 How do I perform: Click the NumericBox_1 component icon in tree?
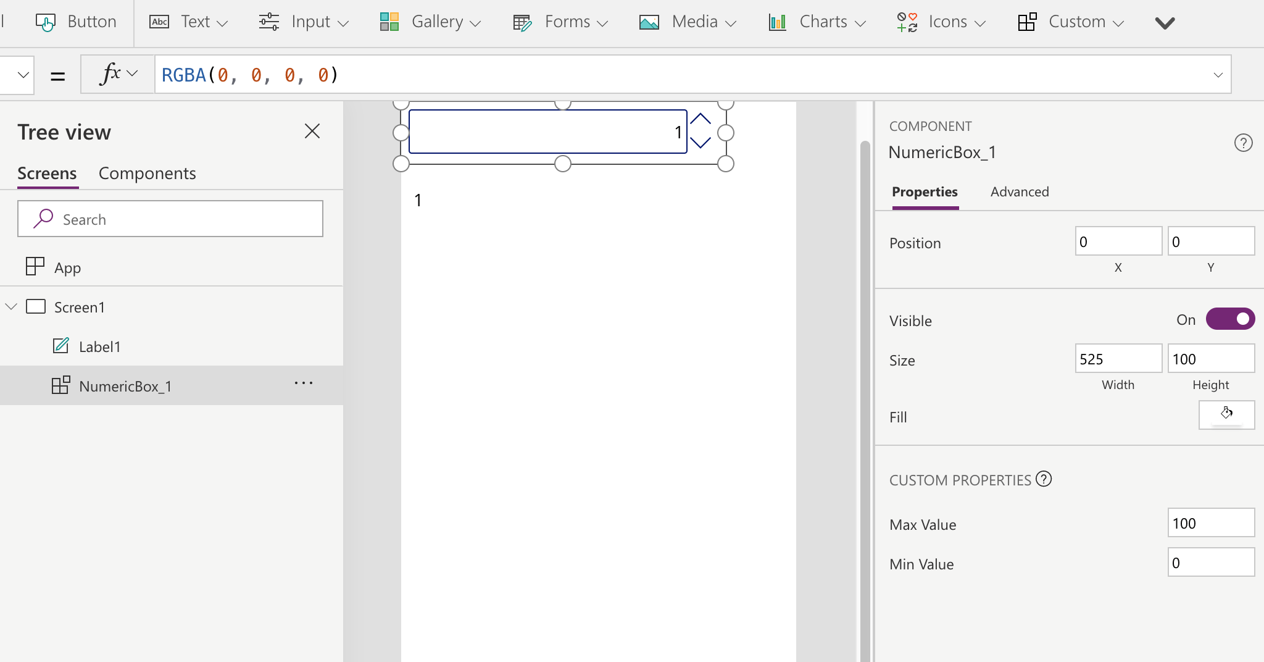pos(60,385)
